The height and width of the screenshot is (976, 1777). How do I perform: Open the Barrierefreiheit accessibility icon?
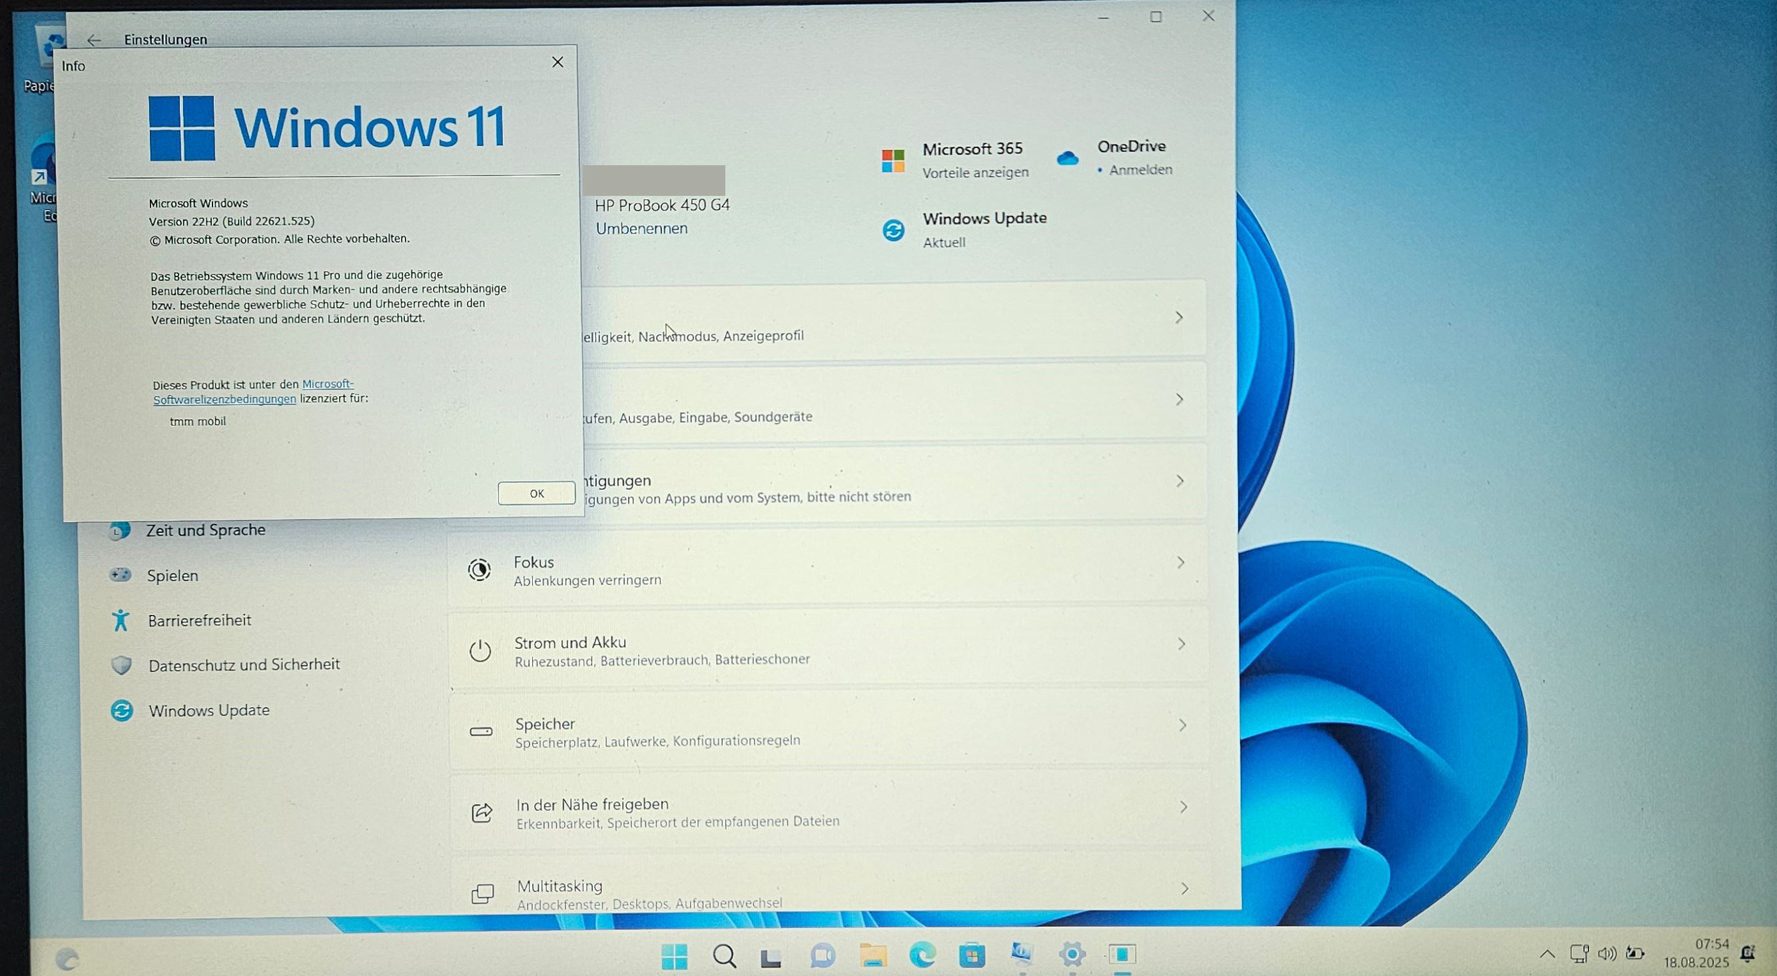[x=121, y=620]
